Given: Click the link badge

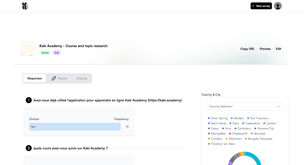Looking at the screenshot, I should tap(57, 53).
